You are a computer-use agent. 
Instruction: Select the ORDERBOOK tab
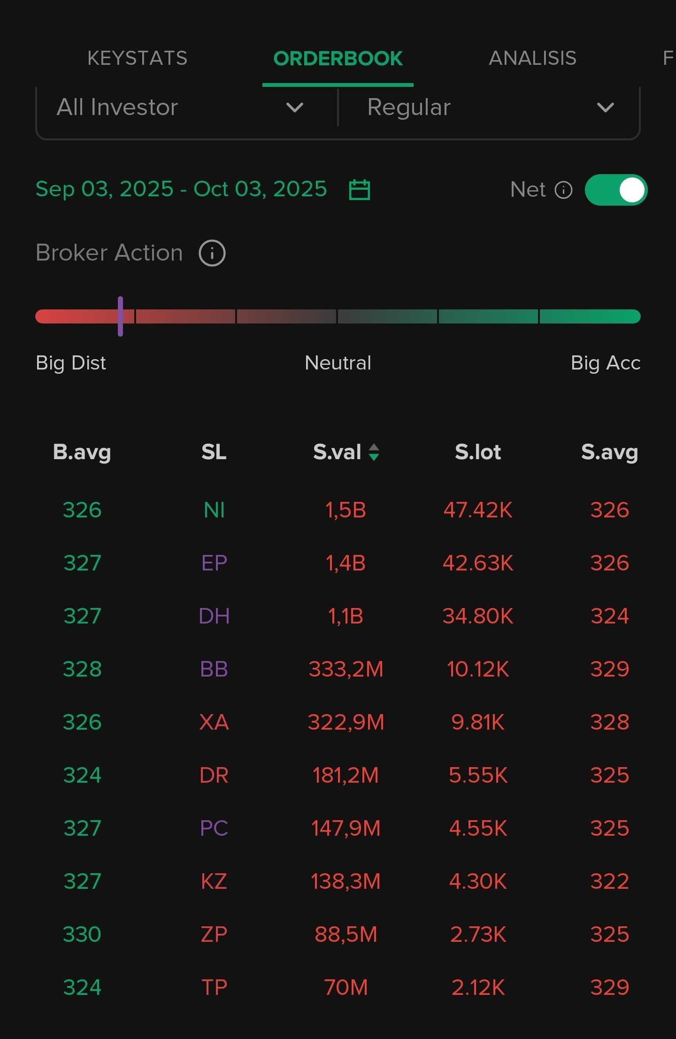pyautogui.click(x=338, y=58)
